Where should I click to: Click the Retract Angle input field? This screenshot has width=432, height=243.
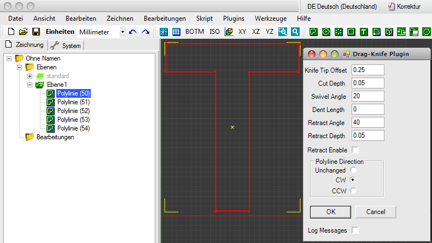coord(368,122)
